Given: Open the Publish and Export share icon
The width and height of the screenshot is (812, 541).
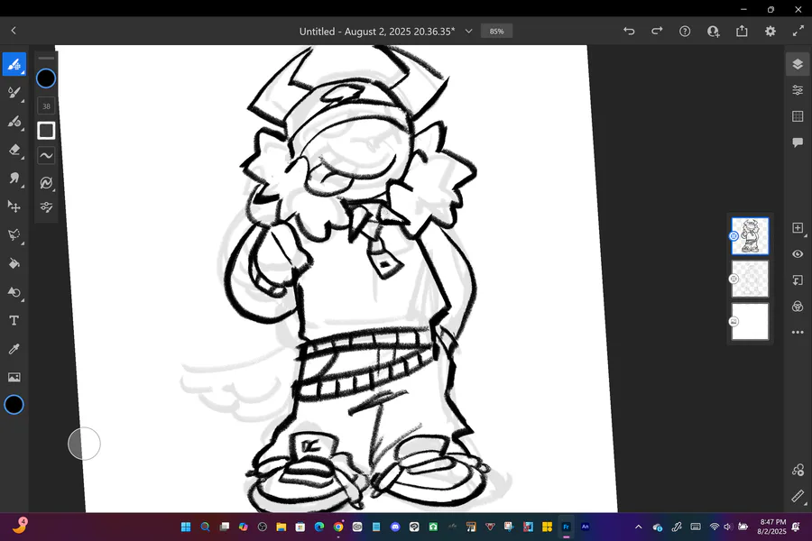Looking at the screenshot, I should click(x=743, y=31).
